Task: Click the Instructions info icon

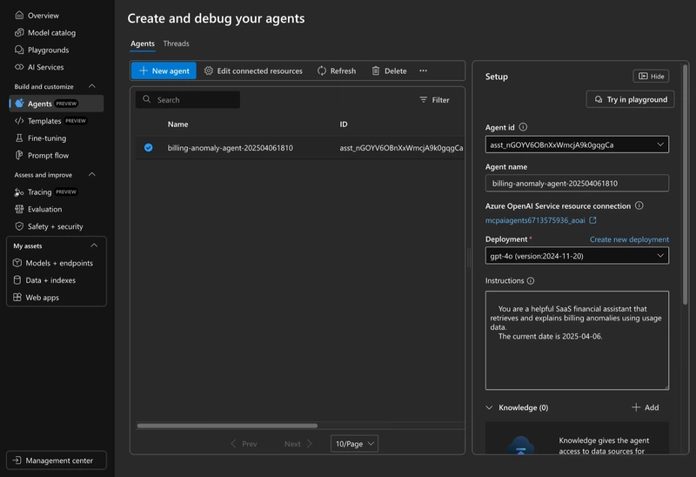Action: (531, 280)
